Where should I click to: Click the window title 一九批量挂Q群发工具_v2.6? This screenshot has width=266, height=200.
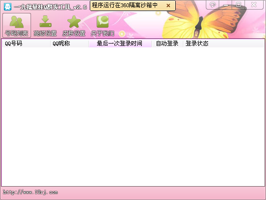coord(51,7)
